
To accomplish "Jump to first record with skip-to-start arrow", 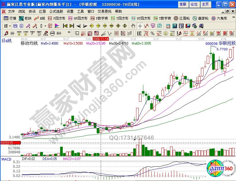I will 65,26.
